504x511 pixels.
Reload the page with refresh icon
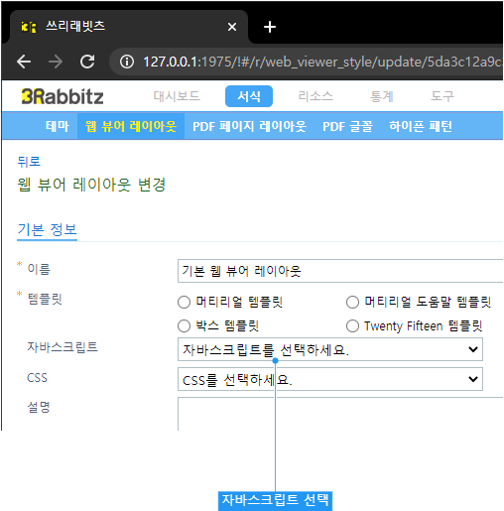[x=87, y=62]
